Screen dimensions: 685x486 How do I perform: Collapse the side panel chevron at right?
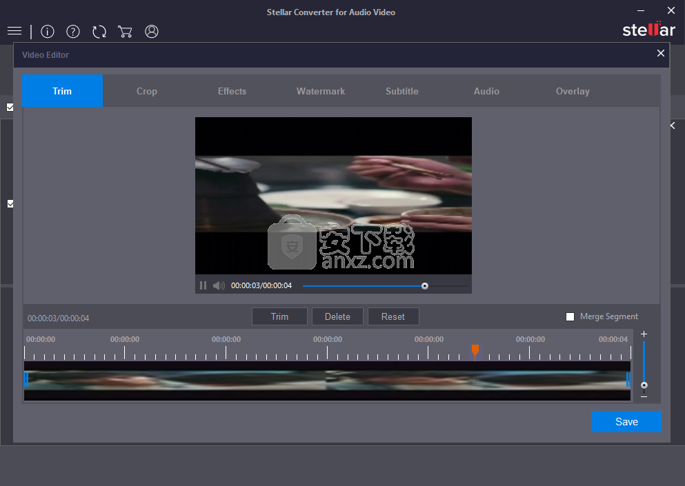pos(673,125)
